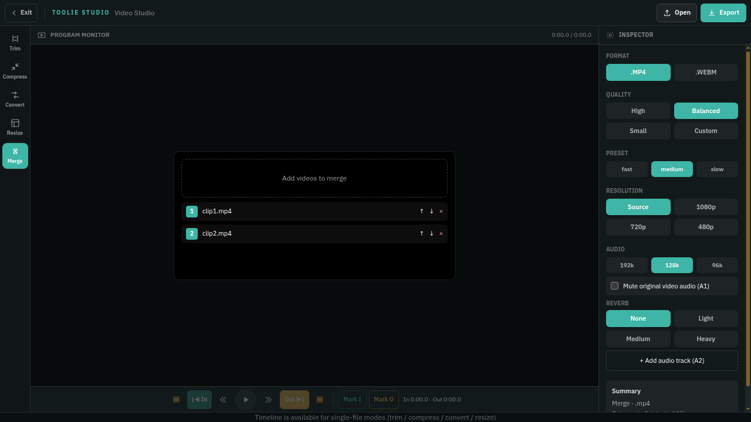Select the Trim tool in sidebar

click(x=15, y=43)
